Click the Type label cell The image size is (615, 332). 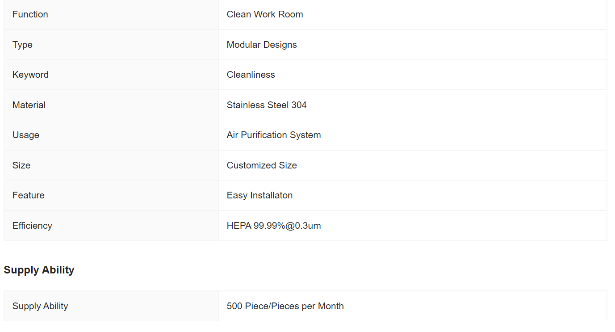click(x=111, y=45)
